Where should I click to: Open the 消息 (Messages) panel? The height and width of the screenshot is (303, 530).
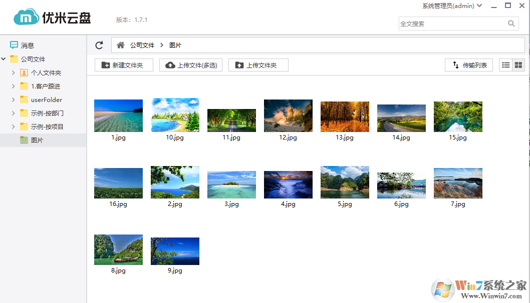pos(24,44)
